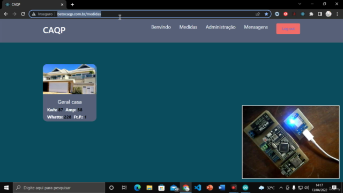
Task: Reload the current page
Action: pos(23,14)
